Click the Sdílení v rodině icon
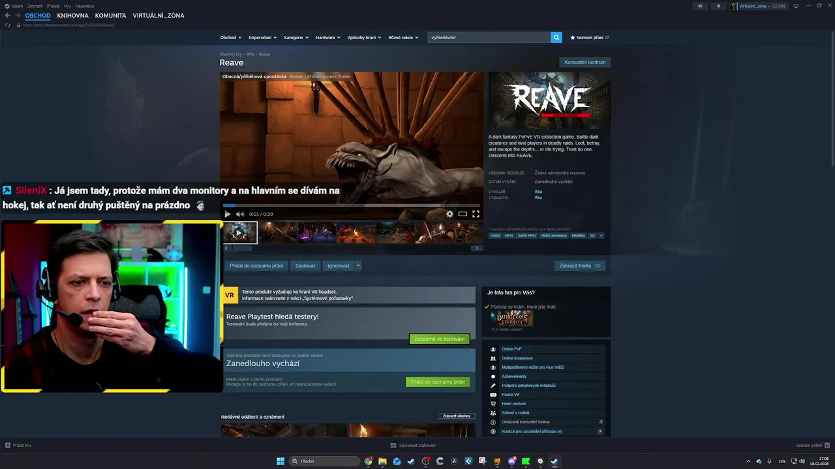 click(x=493, y=413)
